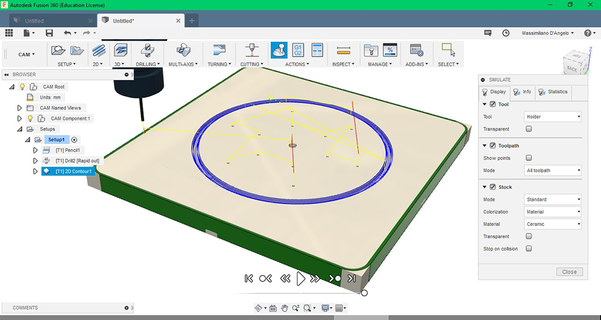
Task: Open the INSPECT menu
Action: pos(343,64)
